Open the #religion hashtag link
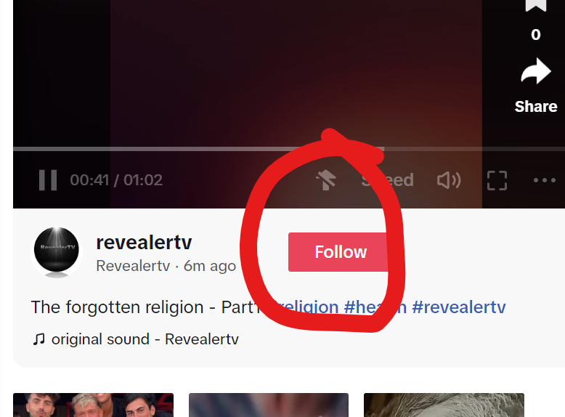Image resolution: width=565 pixels, height=417 pixels. [304, 307]
